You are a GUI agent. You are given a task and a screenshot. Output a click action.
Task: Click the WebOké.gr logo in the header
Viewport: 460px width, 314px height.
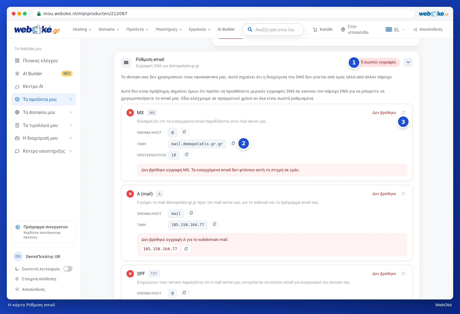pyautogui.click(x=37, y=29)
